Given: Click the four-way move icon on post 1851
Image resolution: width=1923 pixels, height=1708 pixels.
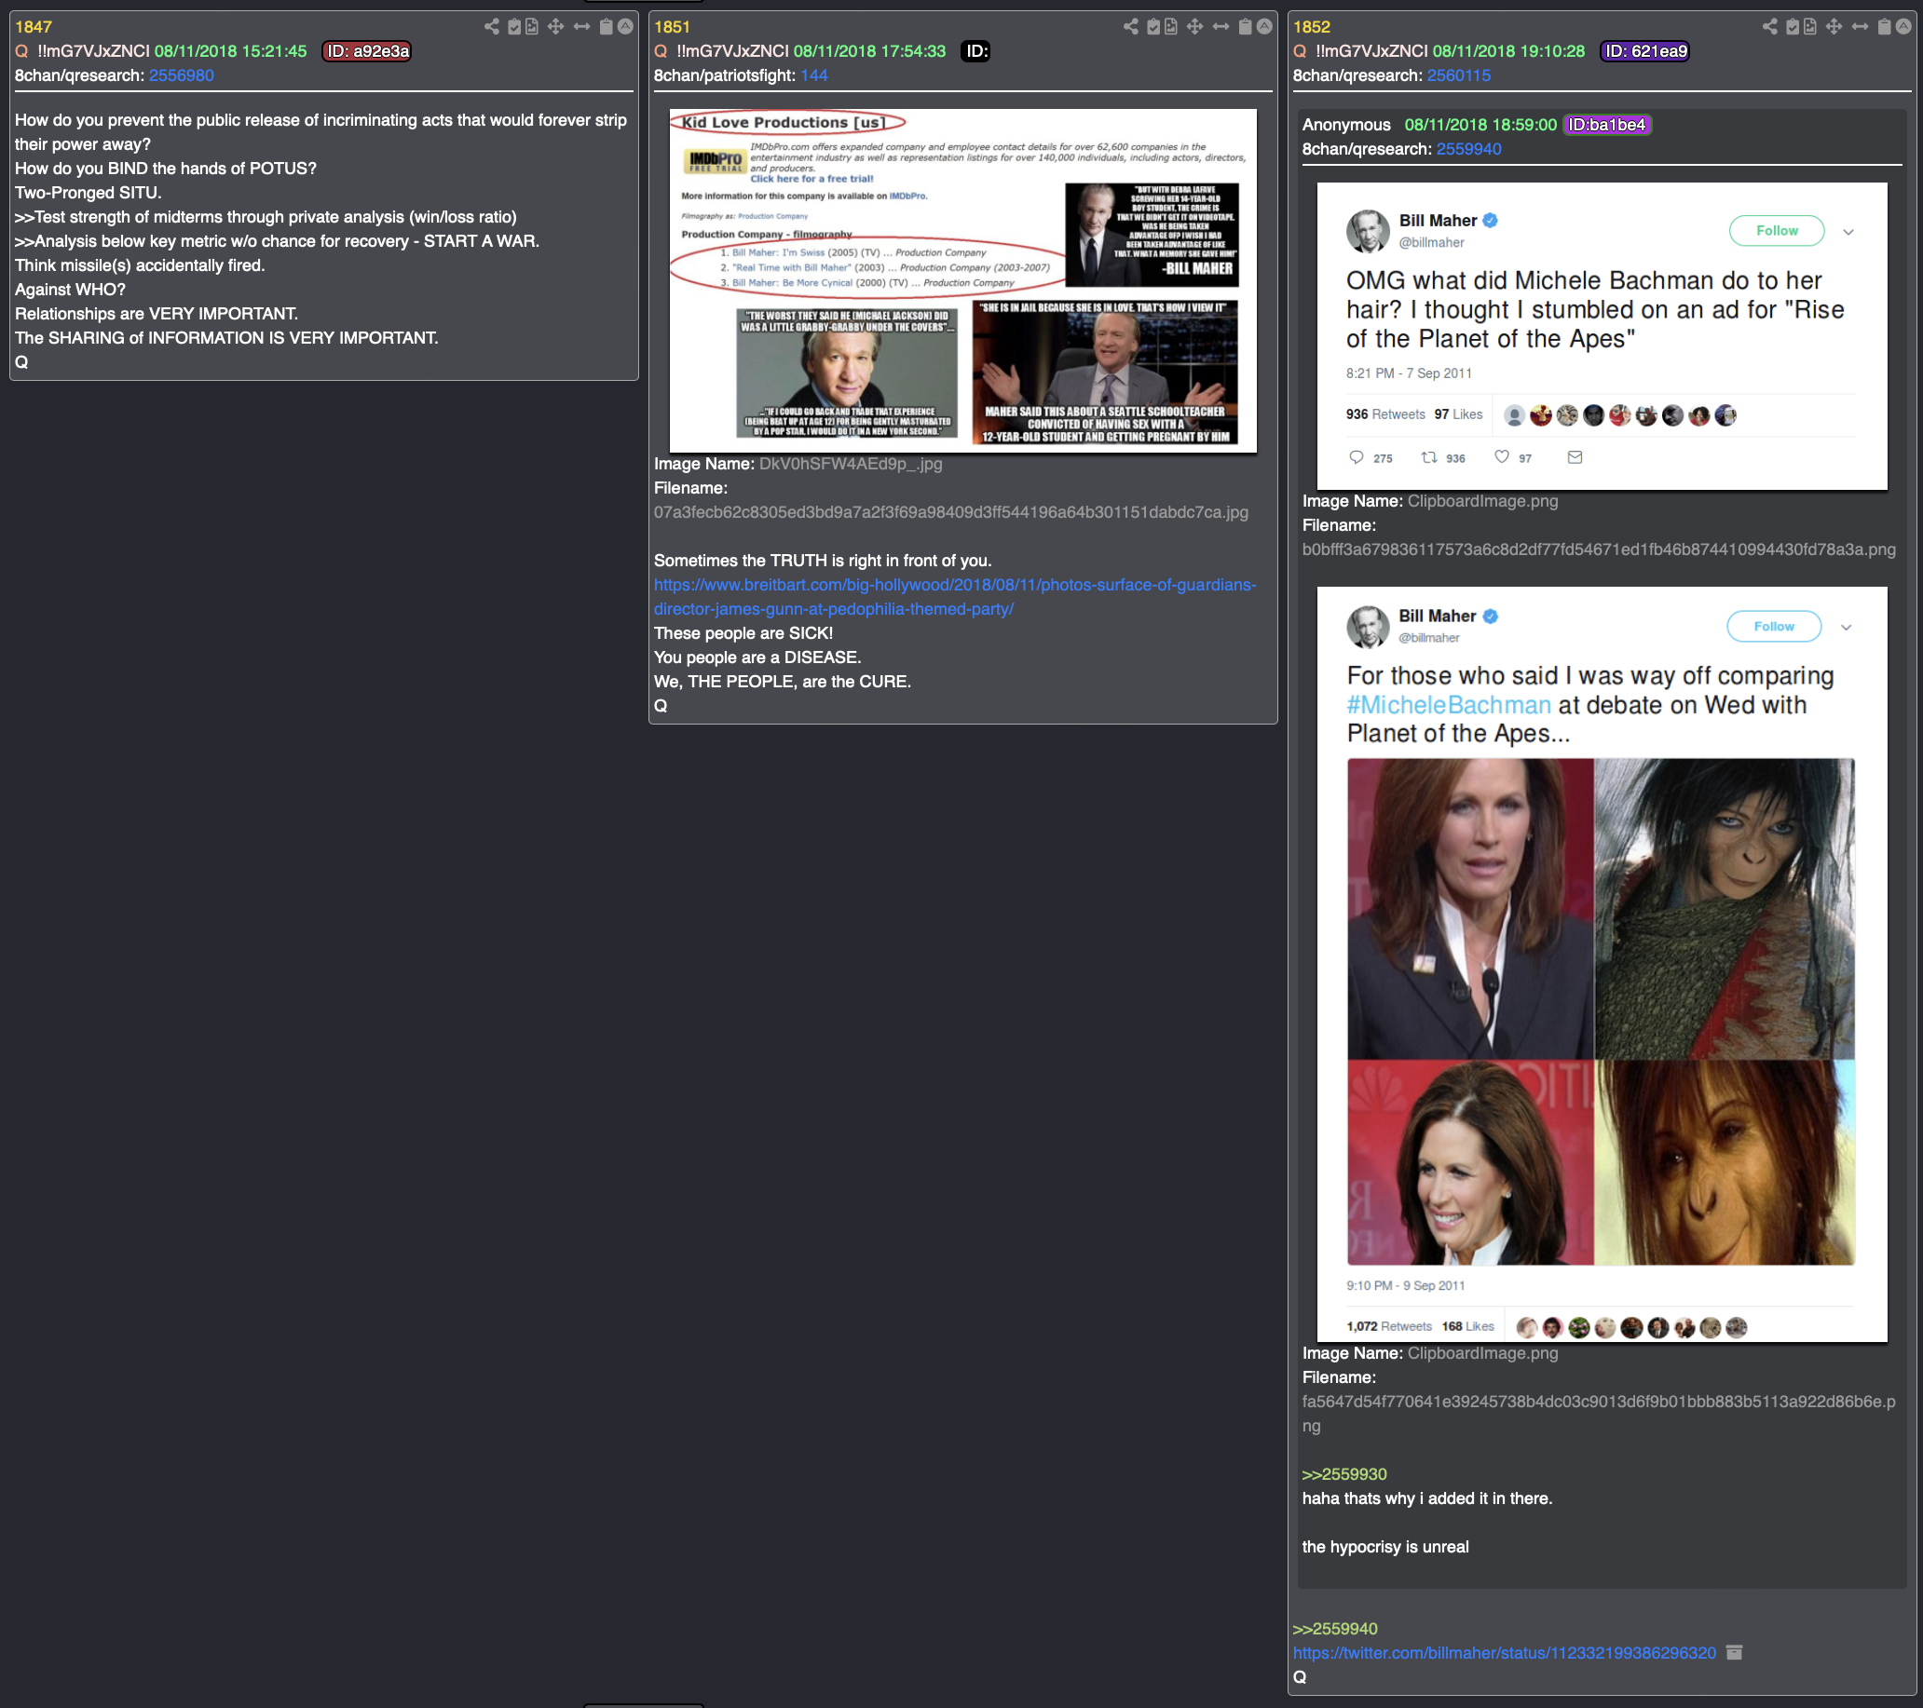Looking at the screenshot, I should [x=1194, y=26].
